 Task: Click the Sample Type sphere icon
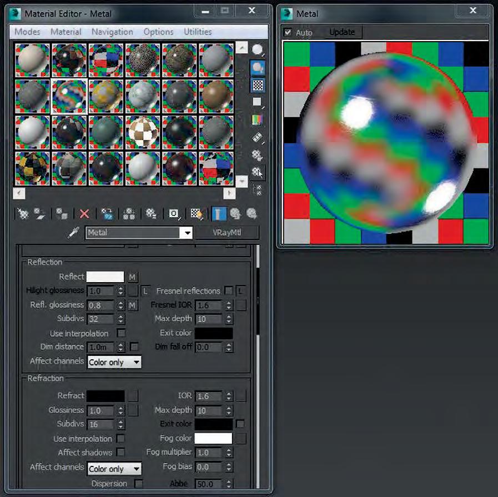pos(258,50)
